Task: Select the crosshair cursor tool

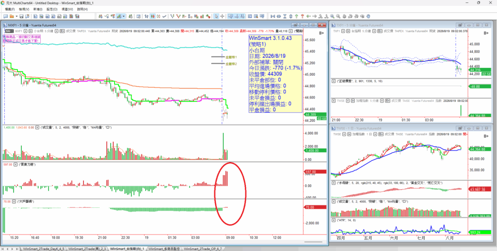Action: pos(222,16)
